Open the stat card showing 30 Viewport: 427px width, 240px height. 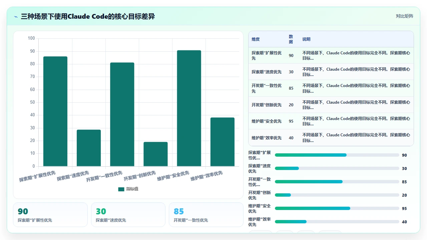pos(128,215)
